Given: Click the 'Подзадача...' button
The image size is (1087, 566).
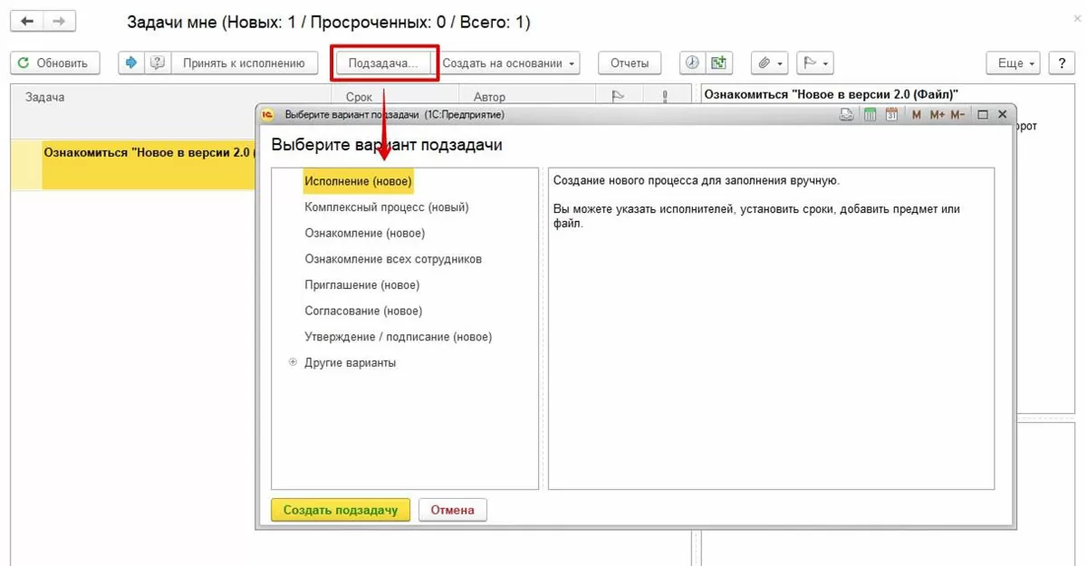Looking at the screenshot, I should (x=384, y=62).
